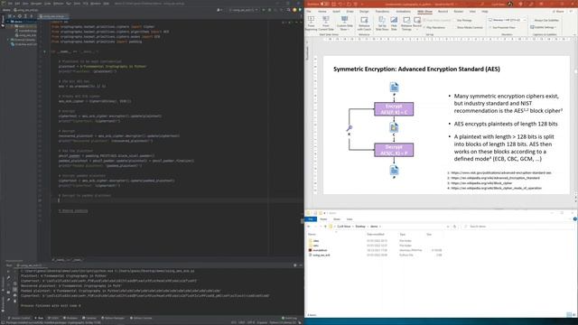
Task: Click the File Explorer search box
Action: pos(517,227)
